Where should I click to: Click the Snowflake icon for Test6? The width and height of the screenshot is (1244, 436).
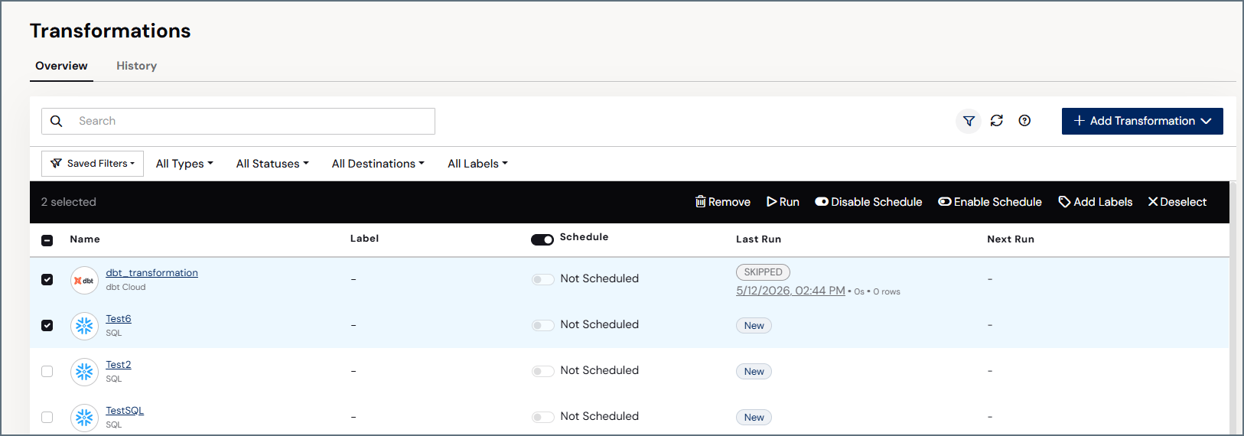point(84,326)
